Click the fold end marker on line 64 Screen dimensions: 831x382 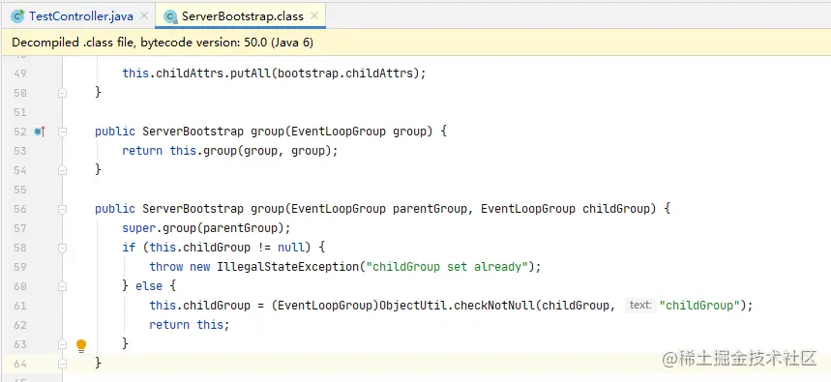coord(63,364)
